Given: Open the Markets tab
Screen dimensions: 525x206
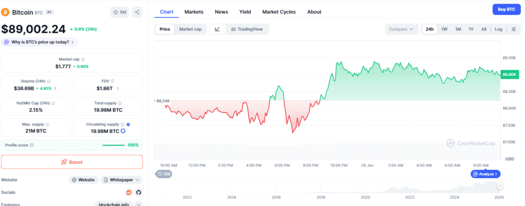Looking at the screenshot, I should [x=194, y=12].
